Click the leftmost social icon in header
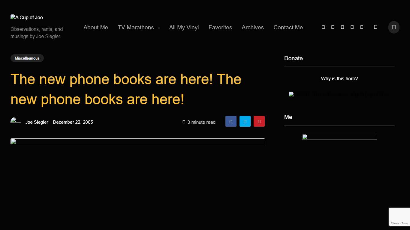 (323, 27)
